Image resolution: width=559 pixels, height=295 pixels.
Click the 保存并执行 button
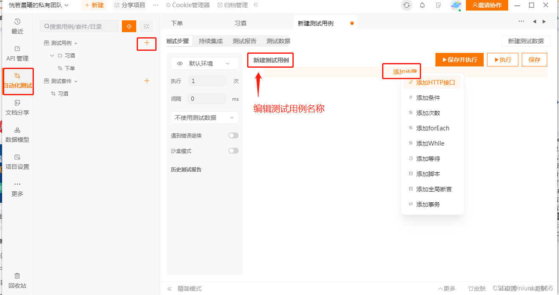[x=460, y=60]
